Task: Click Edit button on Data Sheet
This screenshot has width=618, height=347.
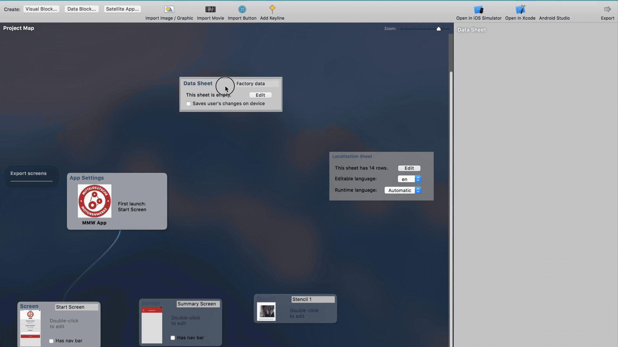Action: 260,94
